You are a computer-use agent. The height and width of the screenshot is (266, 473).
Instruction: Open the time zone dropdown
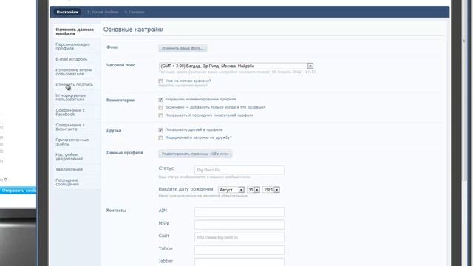(236, 66)
